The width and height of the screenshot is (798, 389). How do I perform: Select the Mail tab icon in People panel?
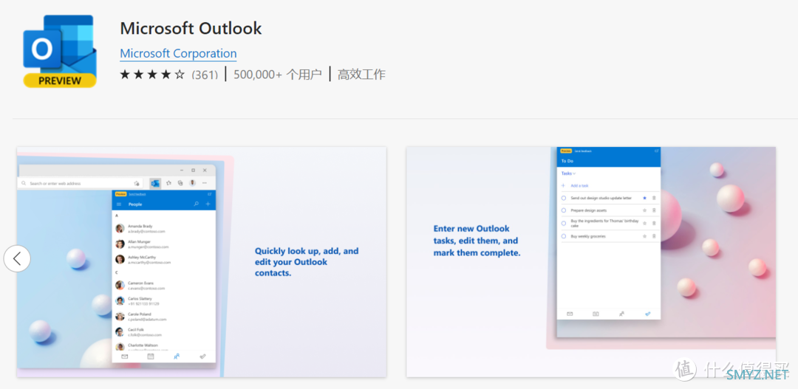[x=124, y=357]
